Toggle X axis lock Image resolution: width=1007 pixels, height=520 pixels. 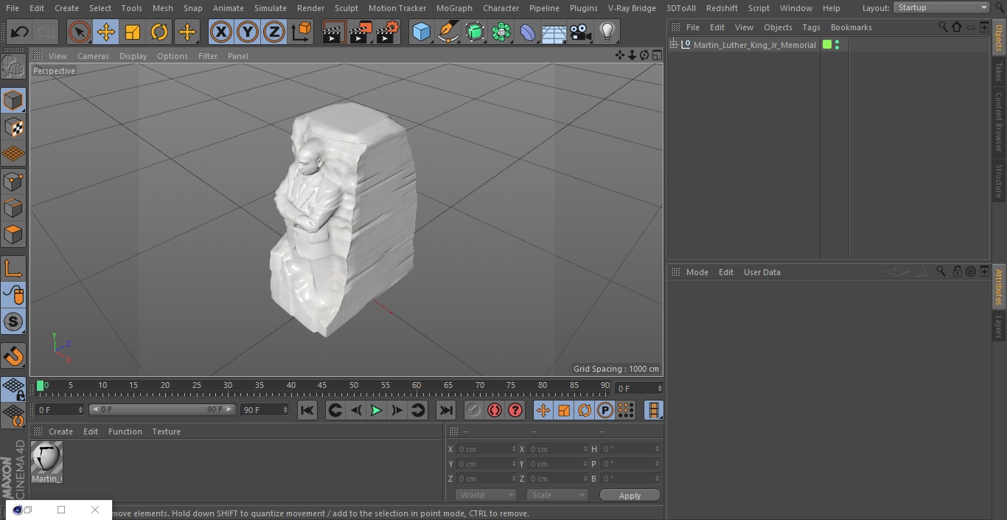click(221, 32)
